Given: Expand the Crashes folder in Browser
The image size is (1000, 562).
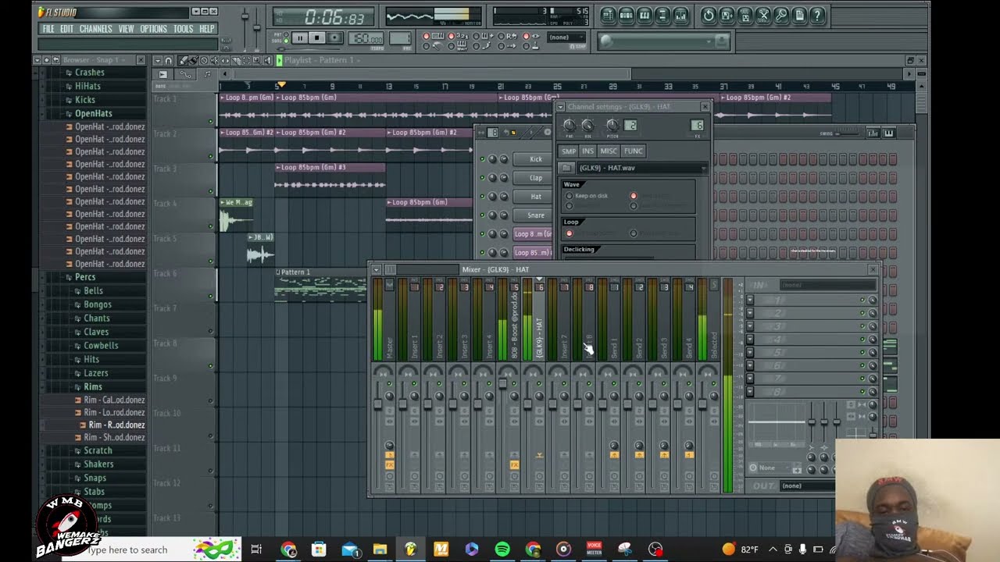Looking at the screenshot, I should 89,72.
